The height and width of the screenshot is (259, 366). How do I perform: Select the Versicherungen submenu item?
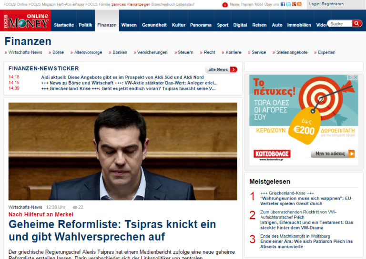tap(152, 52)
